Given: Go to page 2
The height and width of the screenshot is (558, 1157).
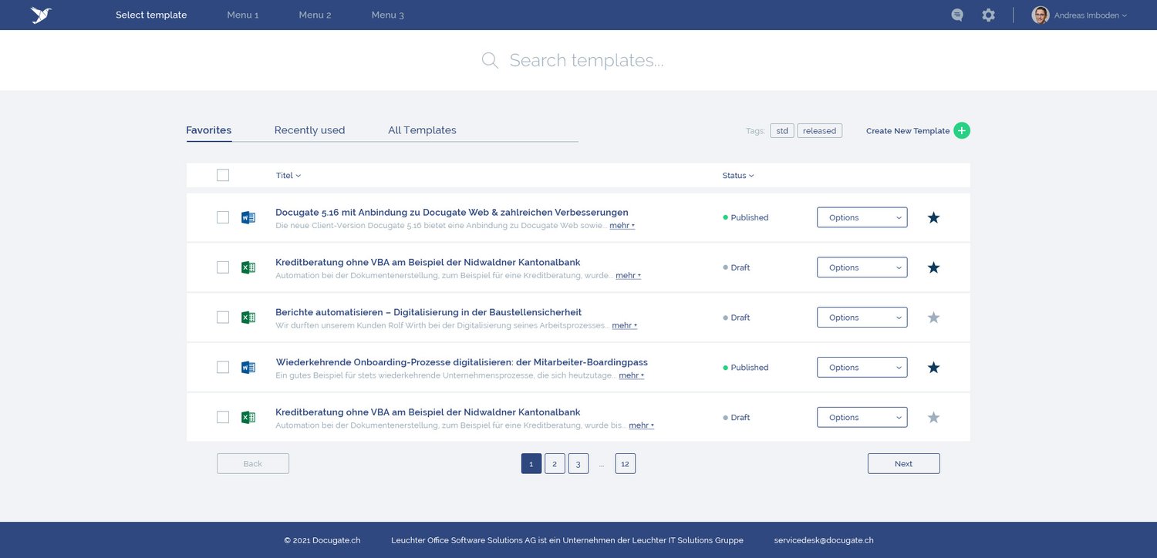Looking at the screenshot, I should 555,463.
